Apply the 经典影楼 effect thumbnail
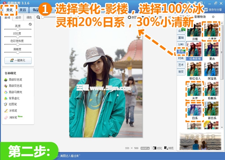 tap(194, 50)
